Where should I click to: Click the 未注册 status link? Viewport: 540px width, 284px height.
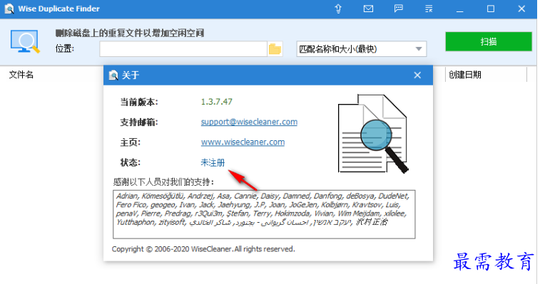click(x=213, y=162)
